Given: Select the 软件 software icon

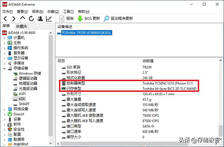Looking at the screenshot, I should click(x=10, y=124).
